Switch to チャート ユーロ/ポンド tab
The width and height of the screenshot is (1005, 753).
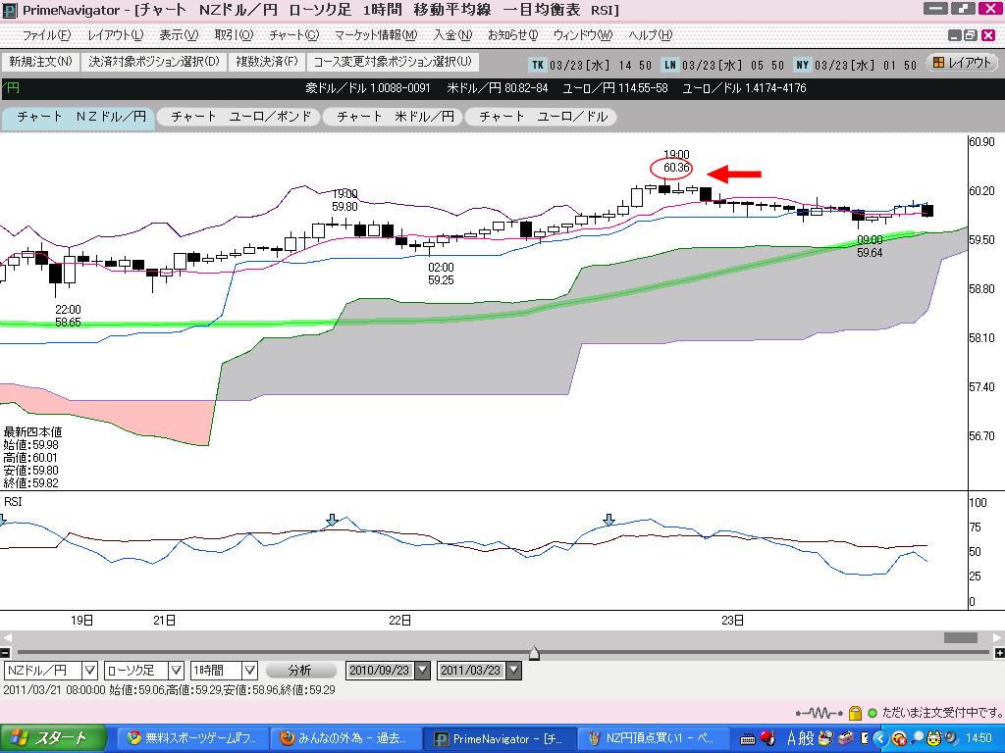pos(240,117)
